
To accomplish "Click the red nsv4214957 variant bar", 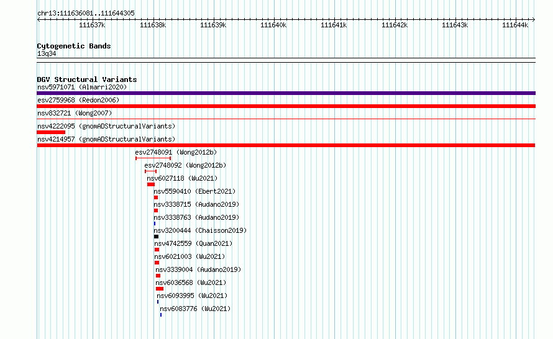I will point(286,145).
